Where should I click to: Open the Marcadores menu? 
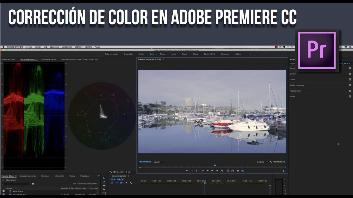pos(67,47)
